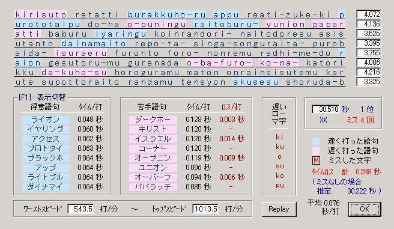Image resolution: width=394 pixels, height=229 pixels.
Task: Click the line score 3.755
Action: [x=369, y=53]
